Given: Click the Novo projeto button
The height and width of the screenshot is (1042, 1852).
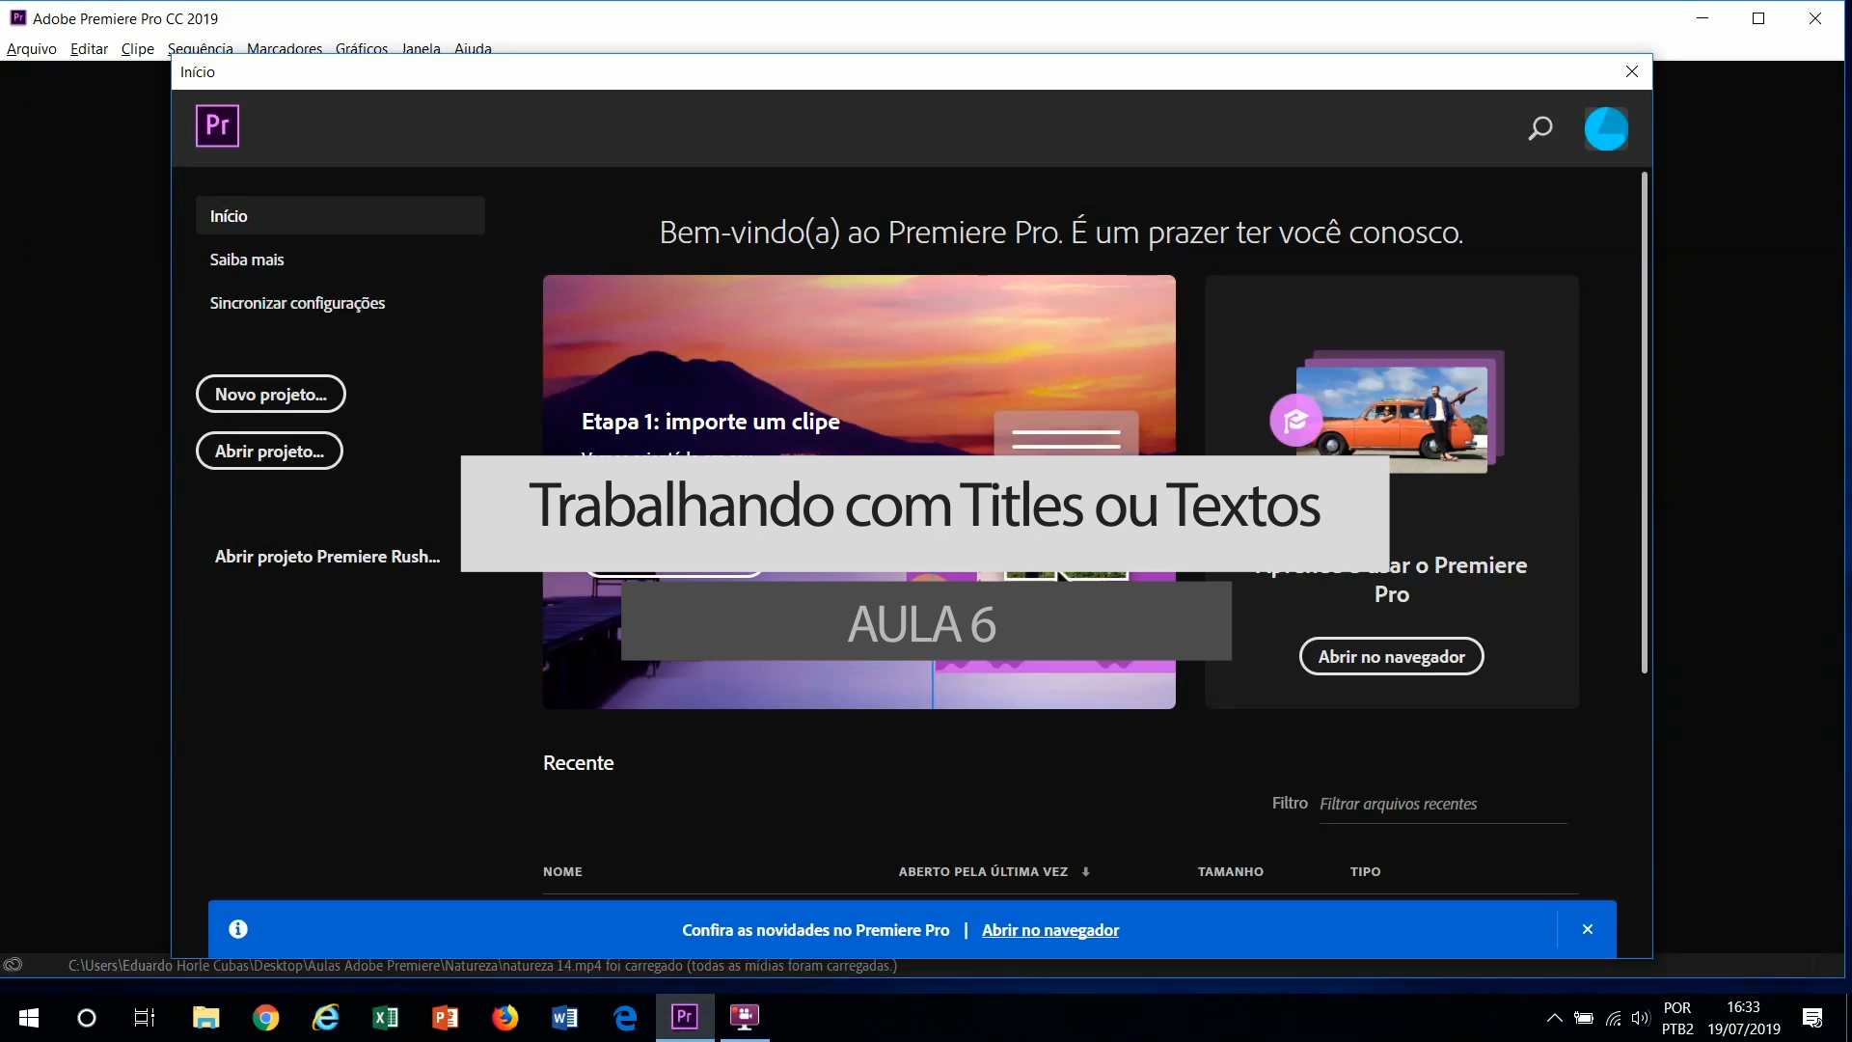Looking at the screenshot, I should [271, 394].
